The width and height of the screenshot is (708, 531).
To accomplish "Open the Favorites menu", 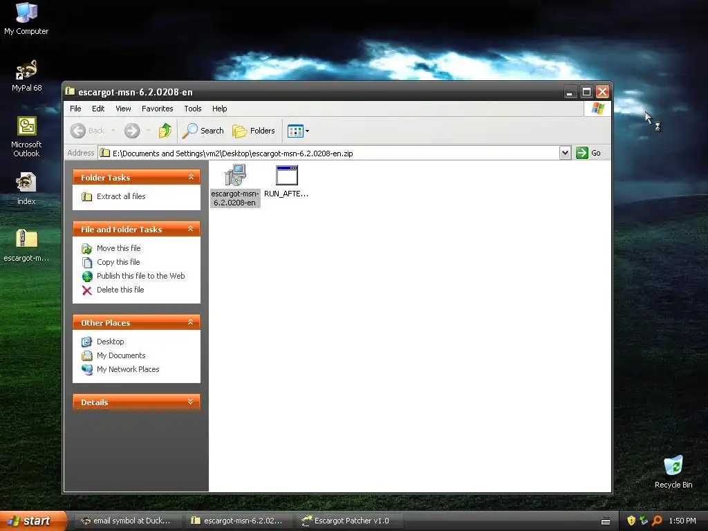I will click(x=157, y=109).
